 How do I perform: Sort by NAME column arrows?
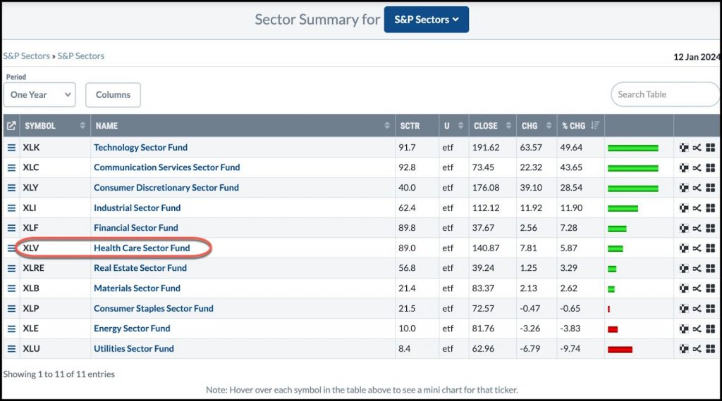click(387, 125)
